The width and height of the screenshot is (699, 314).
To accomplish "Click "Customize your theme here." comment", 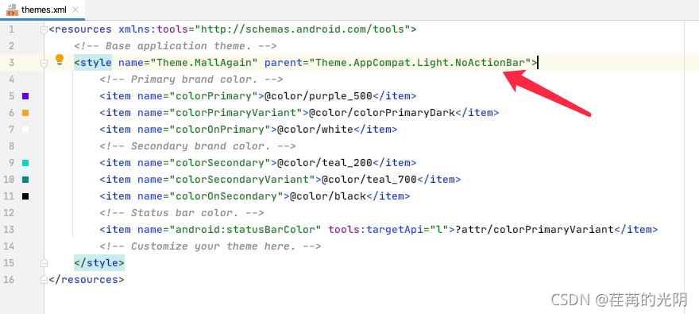I will [210, 246].
